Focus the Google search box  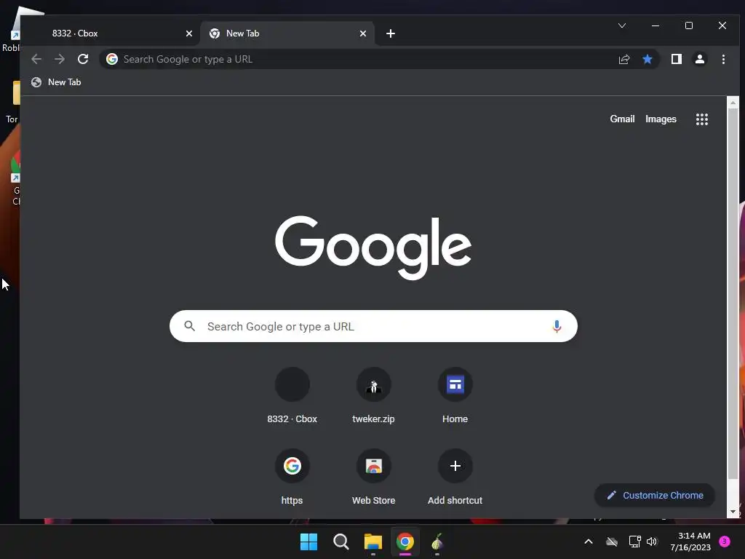click(373, 326)
